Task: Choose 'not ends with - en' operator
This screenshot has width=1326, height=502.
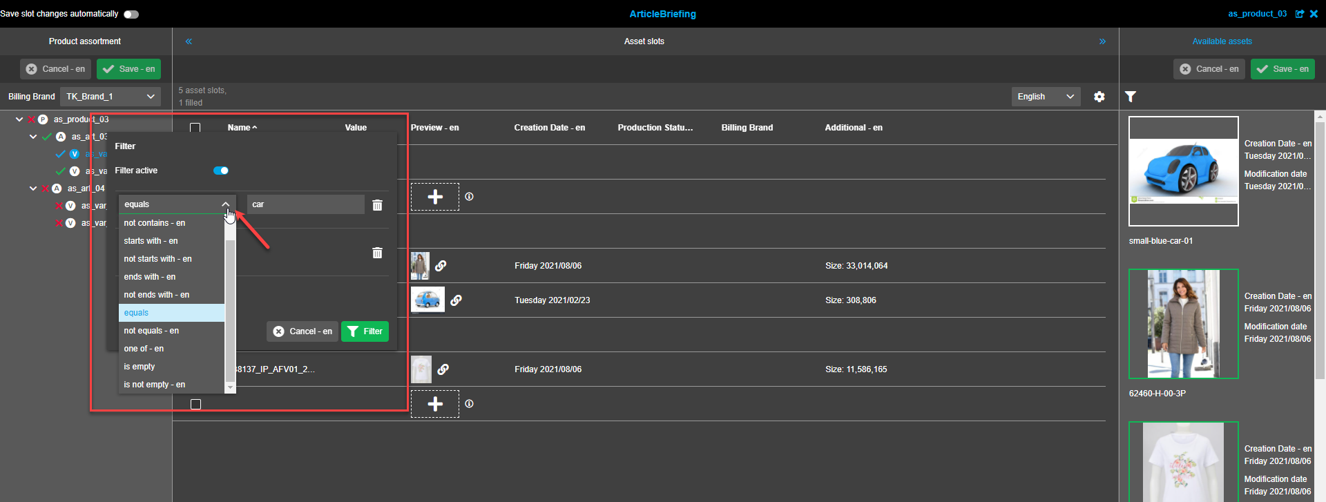Action: [x=172, y=295]
